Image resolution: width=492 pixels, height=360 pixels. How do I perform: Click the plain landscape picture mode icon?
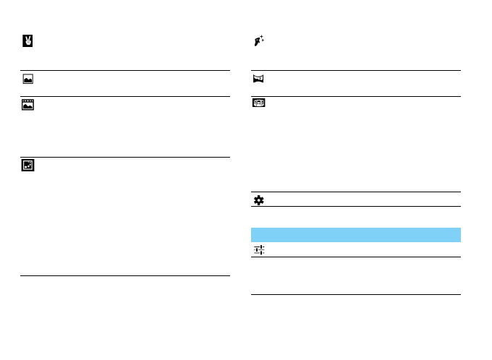tap(27, 80)
